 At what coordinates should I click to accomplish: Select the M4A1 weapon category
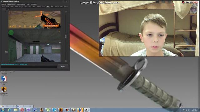pos(12,7)
